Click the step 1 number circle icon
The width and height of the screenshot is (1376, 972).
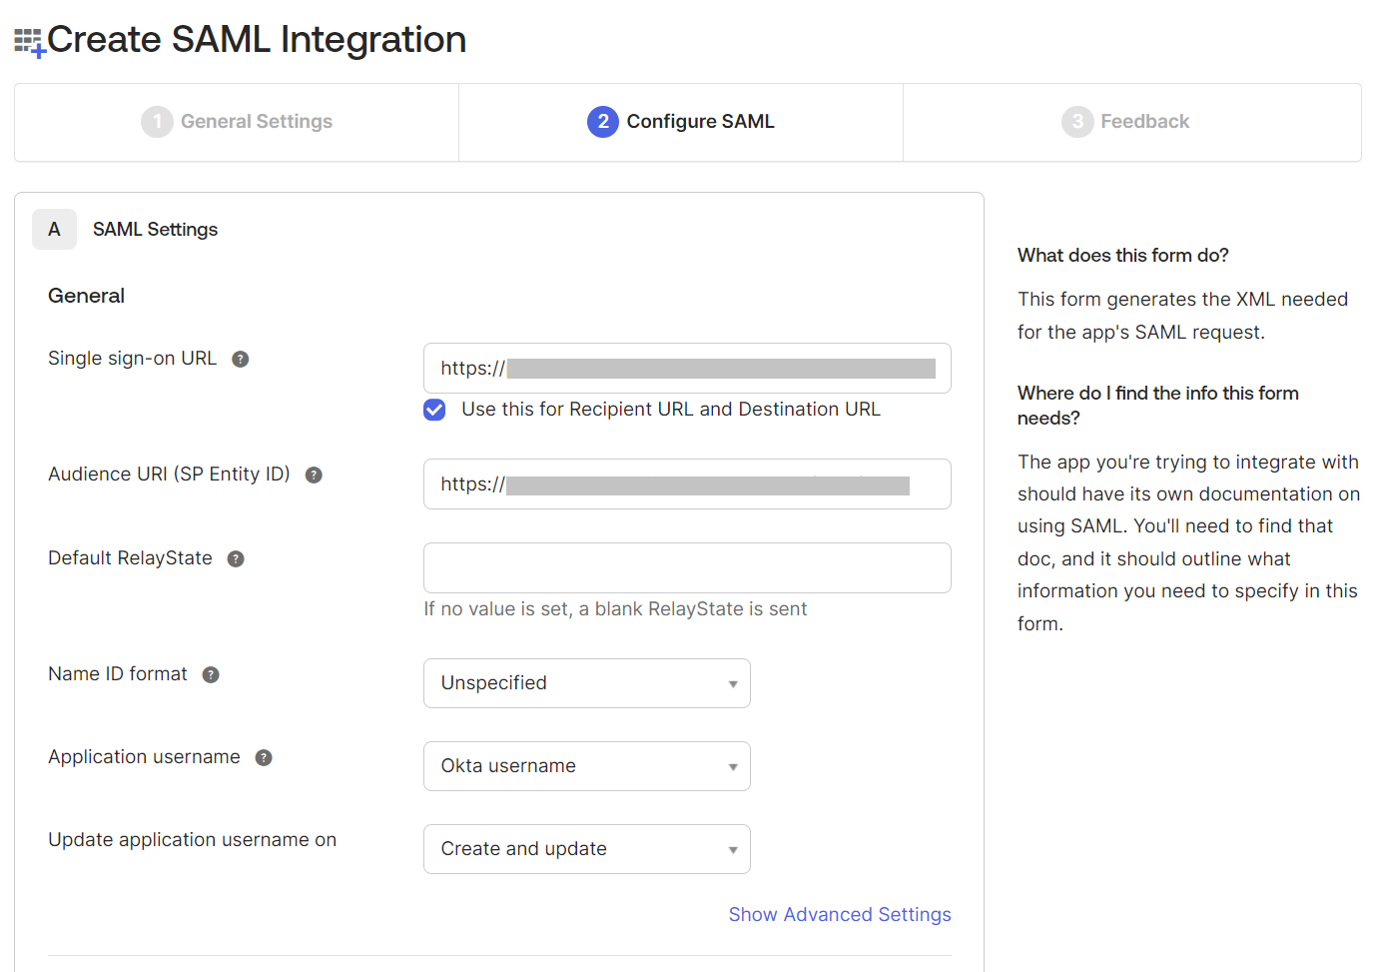click(157, 122)
